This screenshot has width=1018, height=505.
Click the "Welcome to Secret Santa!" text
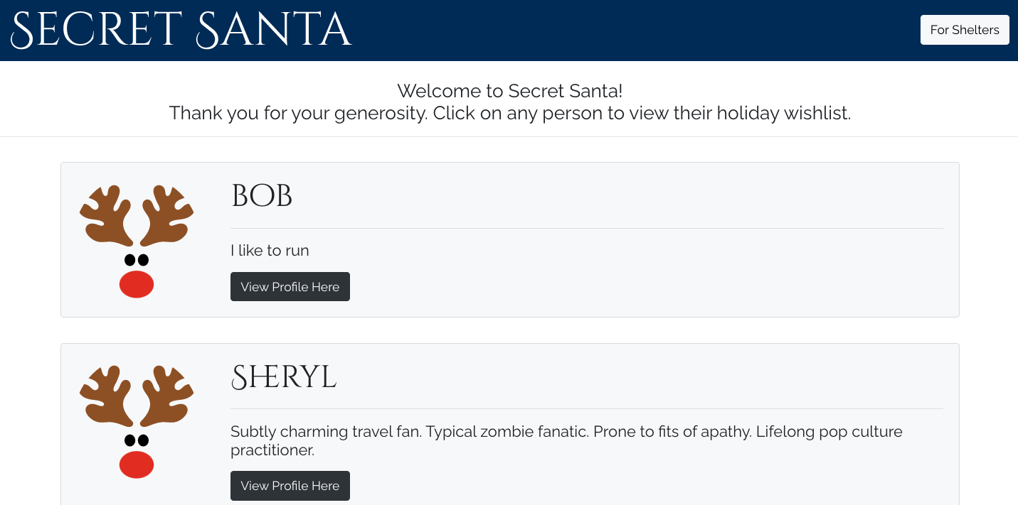tap(509, 91)
